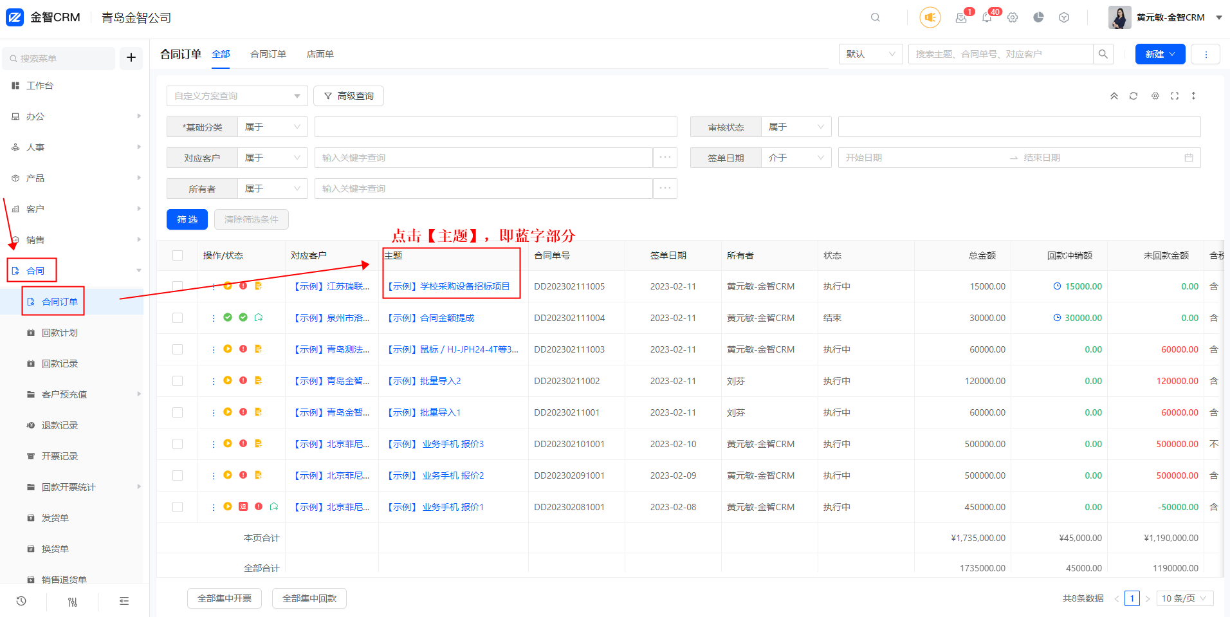Click the row height adjust icon
Viewport: 1230px width, 617px height.
(x=1193, y=96)
